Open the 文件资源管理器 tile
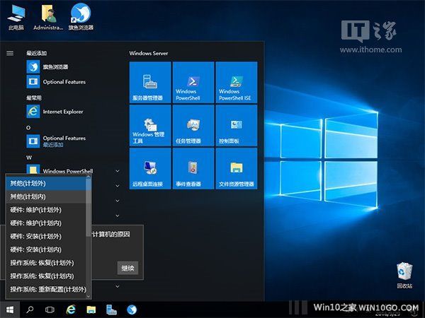425x318 pixels. coord(235,169)
